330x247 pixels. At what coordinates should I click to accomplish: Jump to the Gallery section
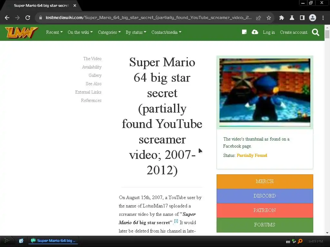(x=95, y=75)
